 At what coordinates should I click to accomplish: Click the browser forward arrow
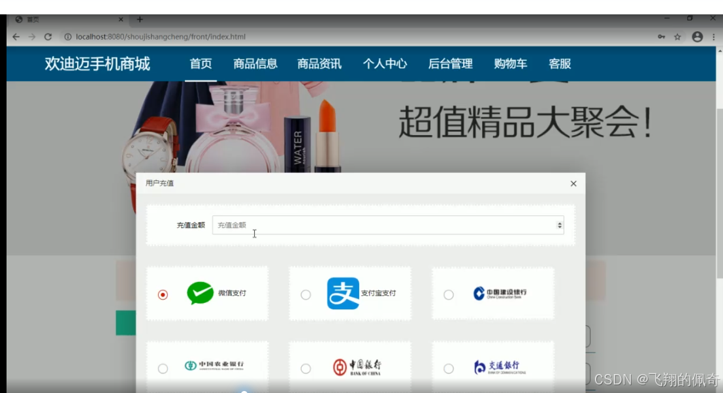click(32, 37)
